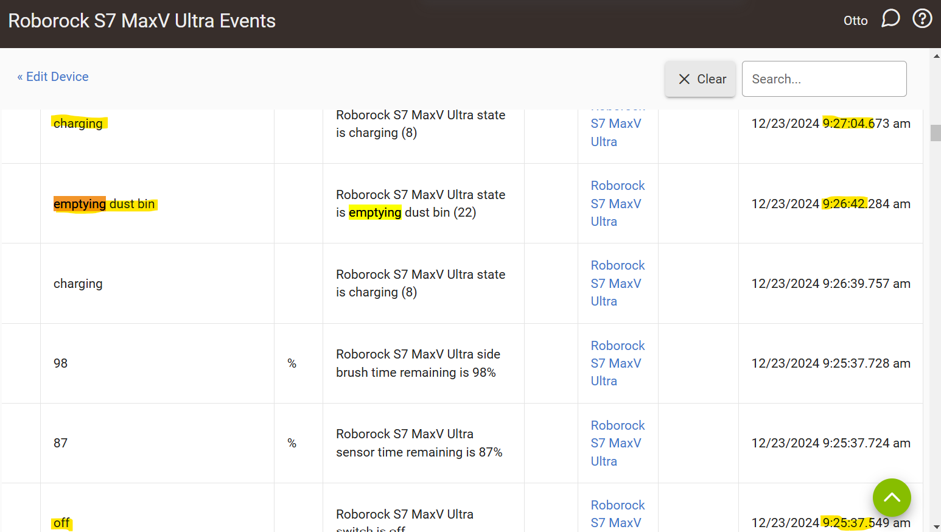This screenshot has height=532, width=941.
Task: Select timestamp 12/23/2024 9:26:39.757 am
Action: pos(831,284)
